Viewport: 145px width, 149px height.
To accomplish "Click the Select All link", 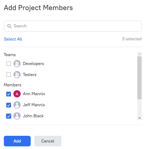I will click(x=13, y=39).
